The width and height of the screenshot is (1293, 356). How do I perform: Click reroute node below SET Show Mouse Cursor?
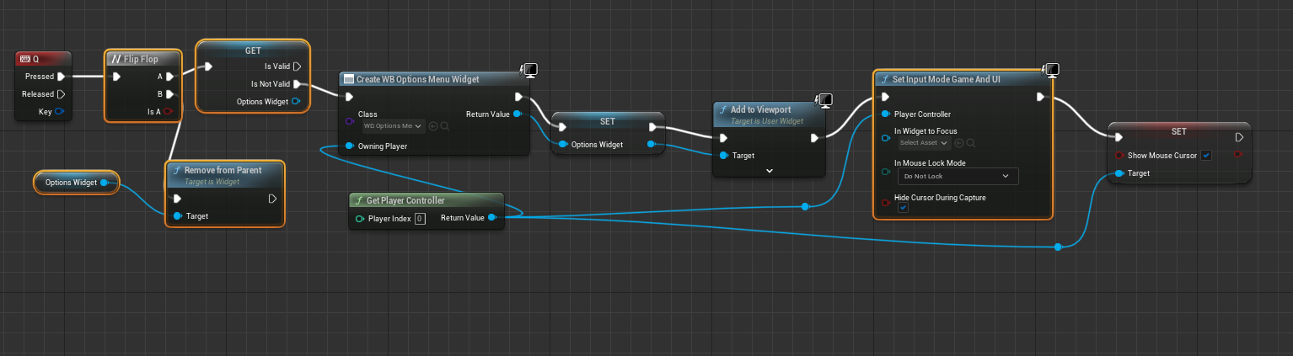click(1058, 247)
